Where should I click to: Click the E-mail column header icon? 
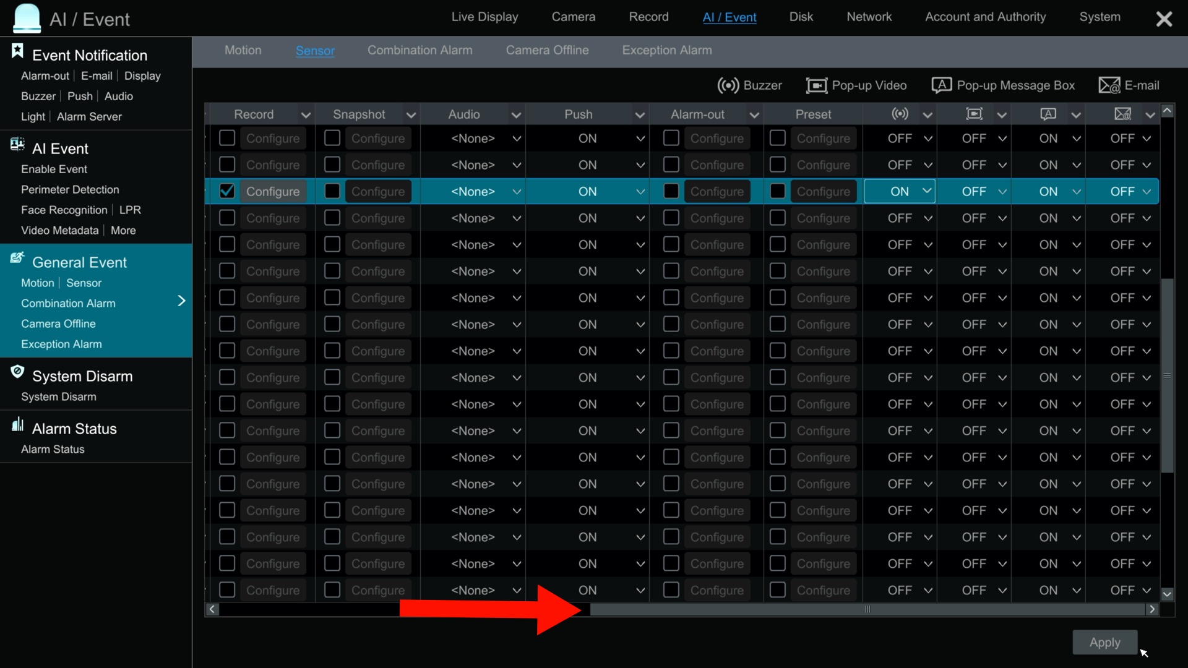click(1122, 114)
